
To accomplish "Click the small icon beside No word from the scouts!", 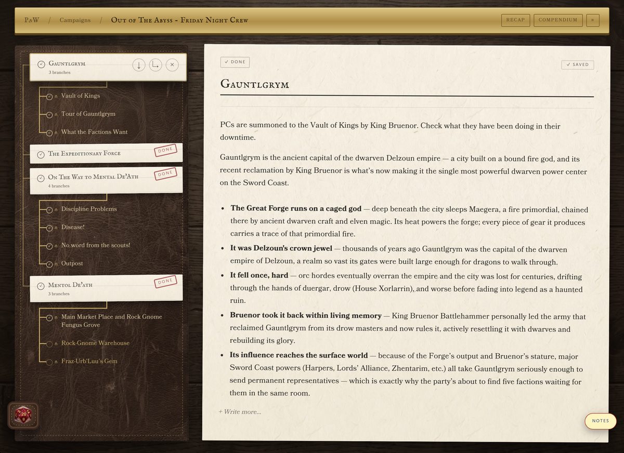I will [56, 246].
